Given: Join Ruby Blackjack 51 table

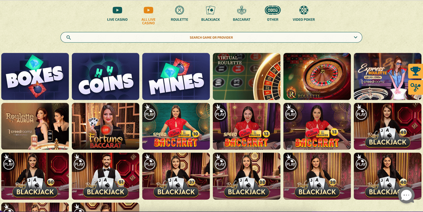Looking at the screenshot, I should coord(105,176).
